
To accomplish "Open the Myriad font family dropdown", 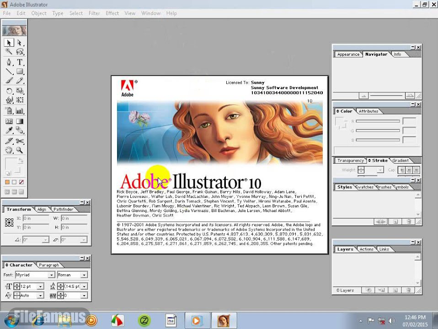I will click(51, 275).
